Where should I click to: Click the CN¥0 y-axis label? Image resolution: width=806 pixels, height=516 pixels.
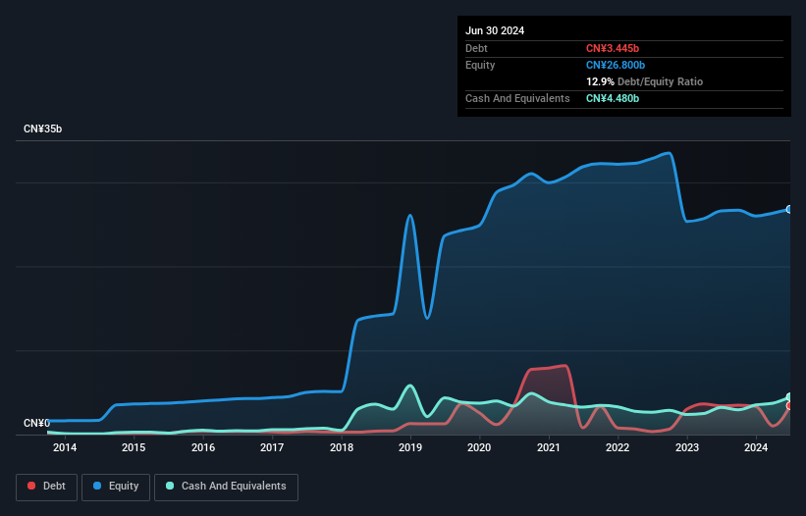tap(36, 423)
